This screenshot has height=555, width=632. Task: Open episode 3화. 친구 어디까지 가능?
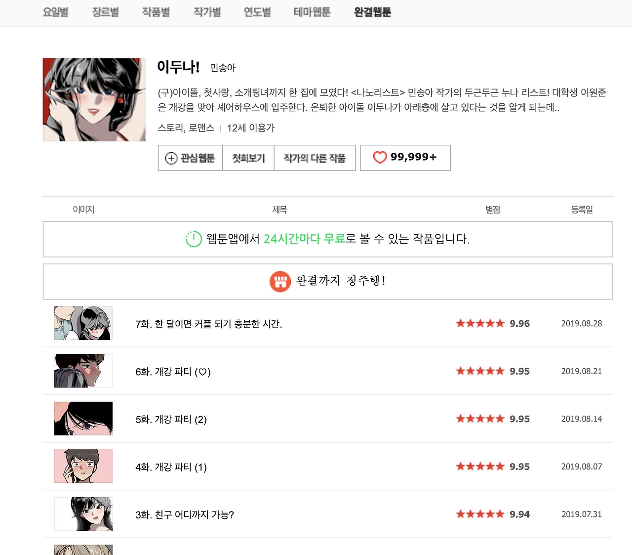click(x=185, y=515)
